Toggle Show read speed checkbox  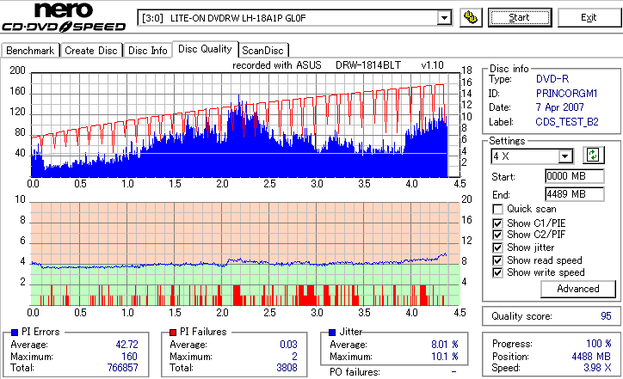point(497,260)
